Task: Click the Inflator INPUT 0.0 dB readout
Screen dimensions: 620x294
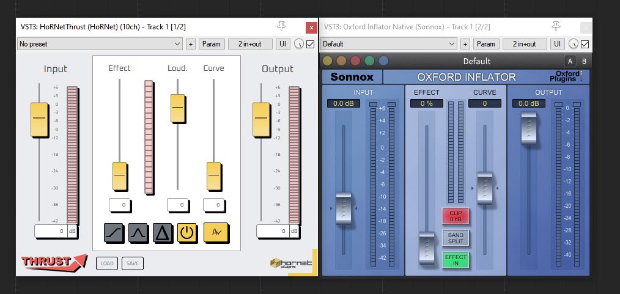Action: (x=343, y=103)
